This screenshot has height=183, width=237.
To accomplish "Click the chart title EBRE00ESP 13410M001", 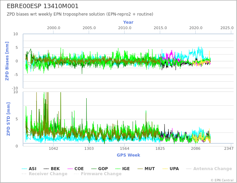I will coord(43,6).
